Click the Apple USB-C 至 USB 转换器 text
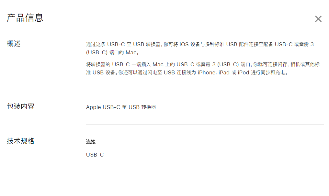 [121, 107]
